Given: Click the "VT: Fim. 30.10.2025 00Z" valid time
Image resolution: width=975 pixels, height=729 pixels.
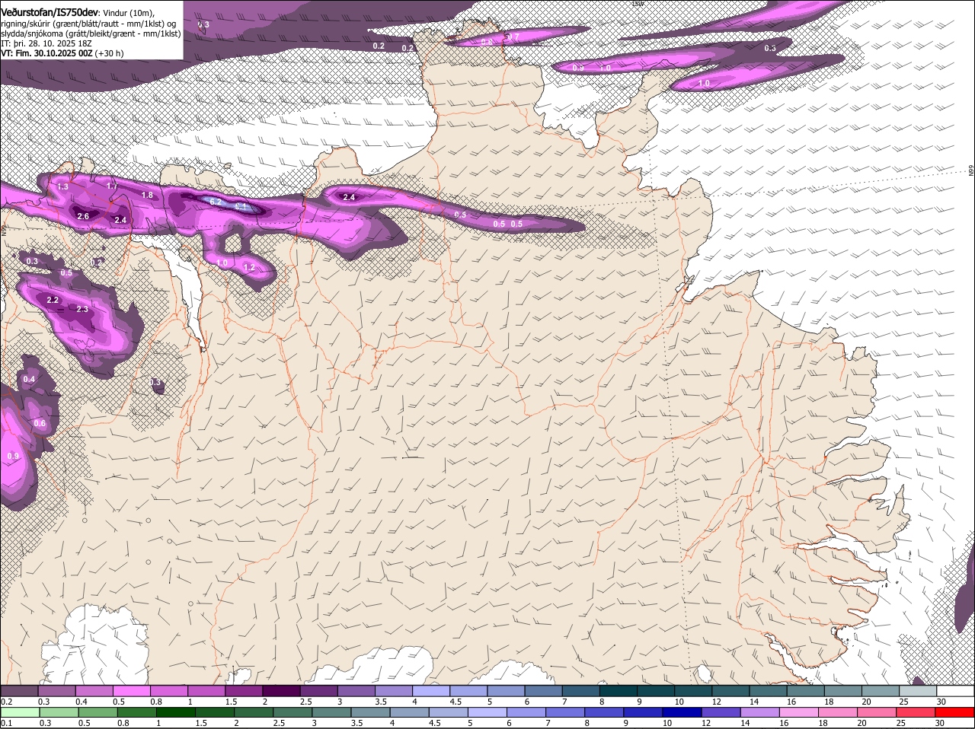Looking at the screenshot, I should tap(46, 53).
